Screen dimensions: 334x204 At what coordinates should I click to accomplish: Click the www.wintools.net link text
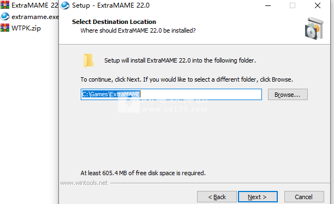click(84, 183)
